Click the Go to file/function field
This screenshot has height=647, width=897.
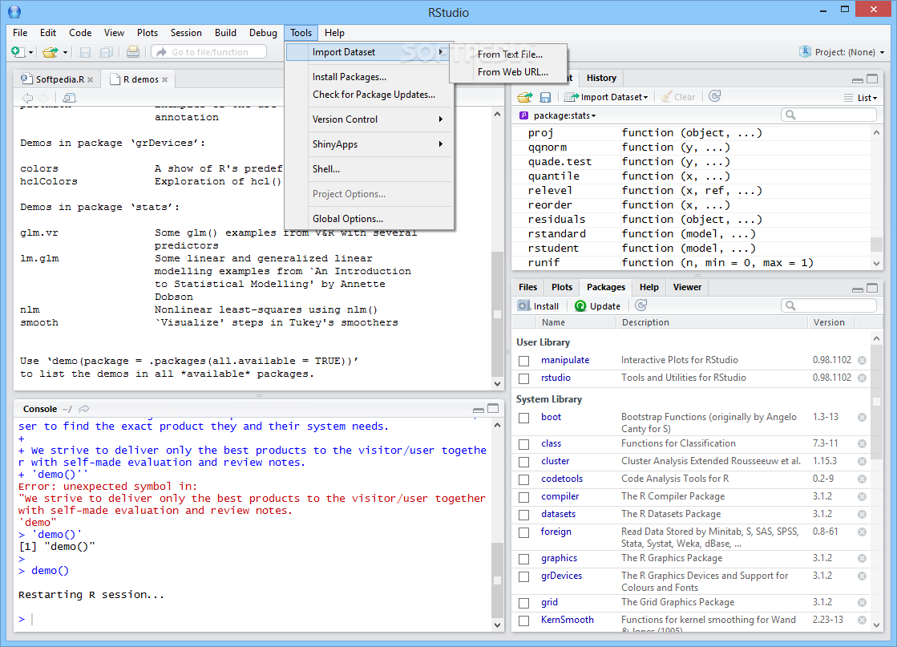pyautogui.click(x=208, y=52)
